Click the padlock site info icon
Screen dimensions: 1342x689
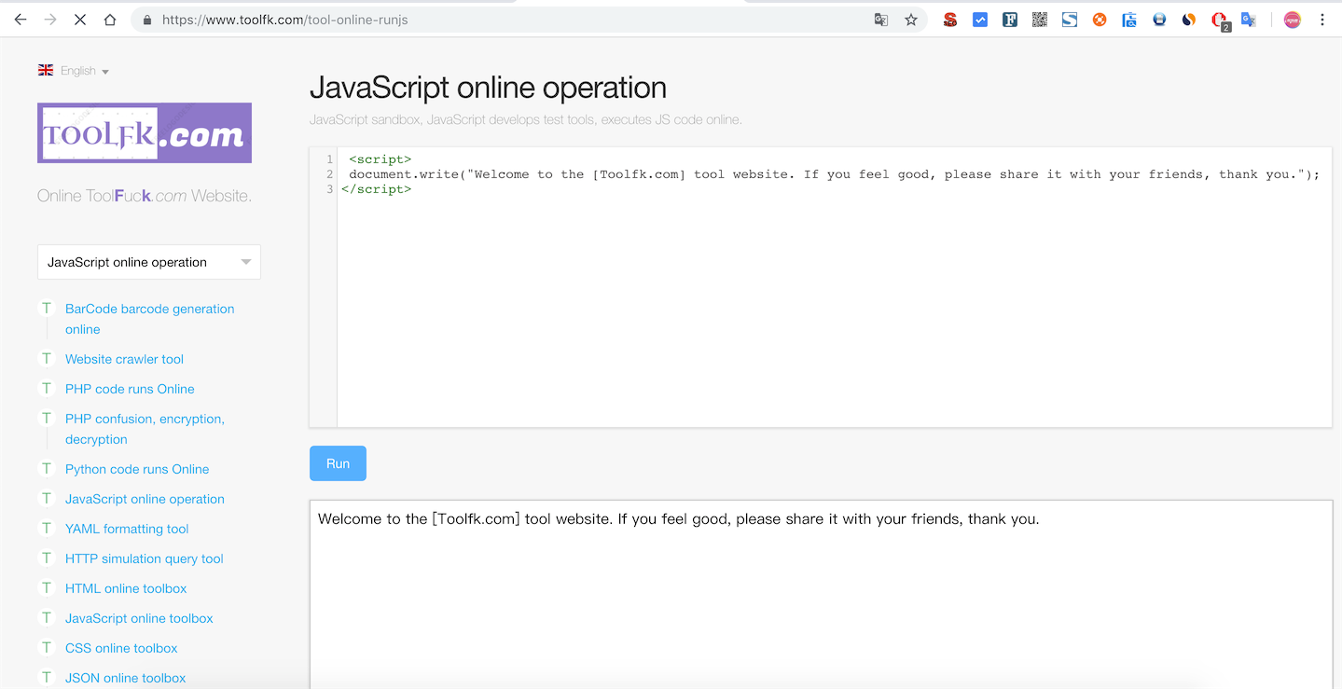(x=146, y=20)
